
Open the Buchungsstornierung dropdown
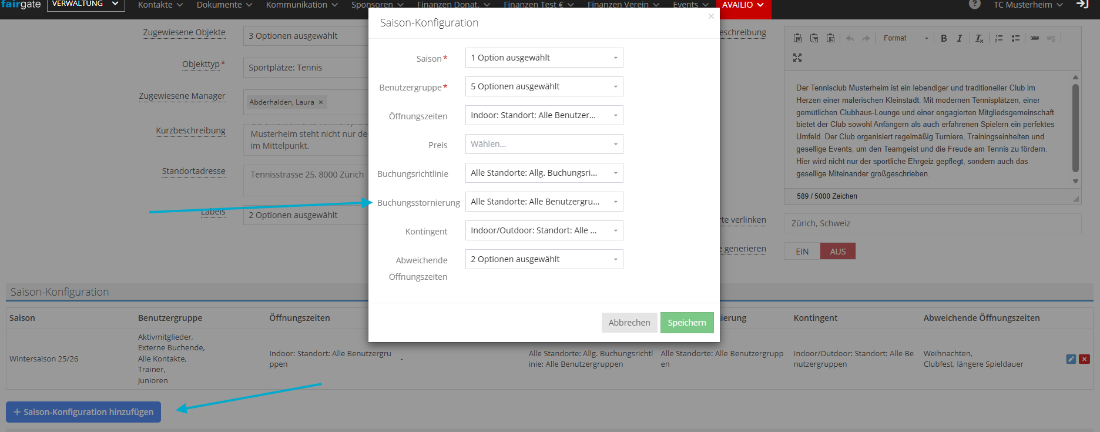544,202
